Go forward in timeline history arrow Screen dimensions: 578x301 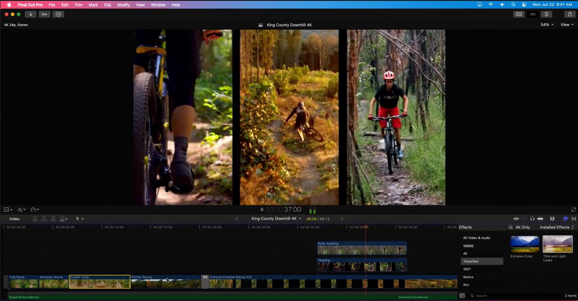pos(342,219)
